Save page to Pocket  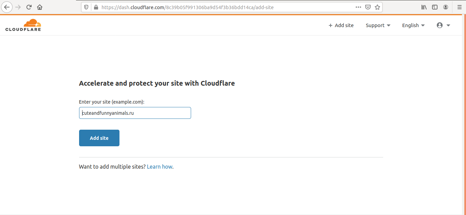pyautogui.click(x=368, y=7)
